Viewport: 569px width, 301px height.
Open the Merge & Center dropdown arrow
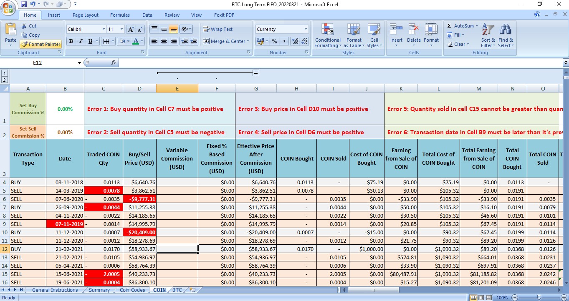[248, 41]
